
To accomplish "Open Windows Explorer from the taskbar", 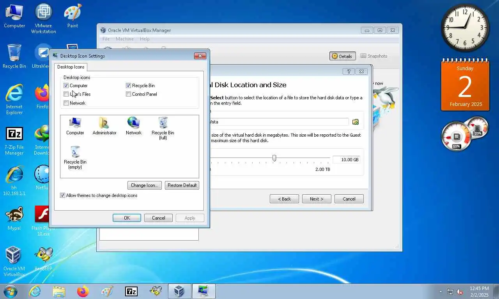I will coord(59,291).
